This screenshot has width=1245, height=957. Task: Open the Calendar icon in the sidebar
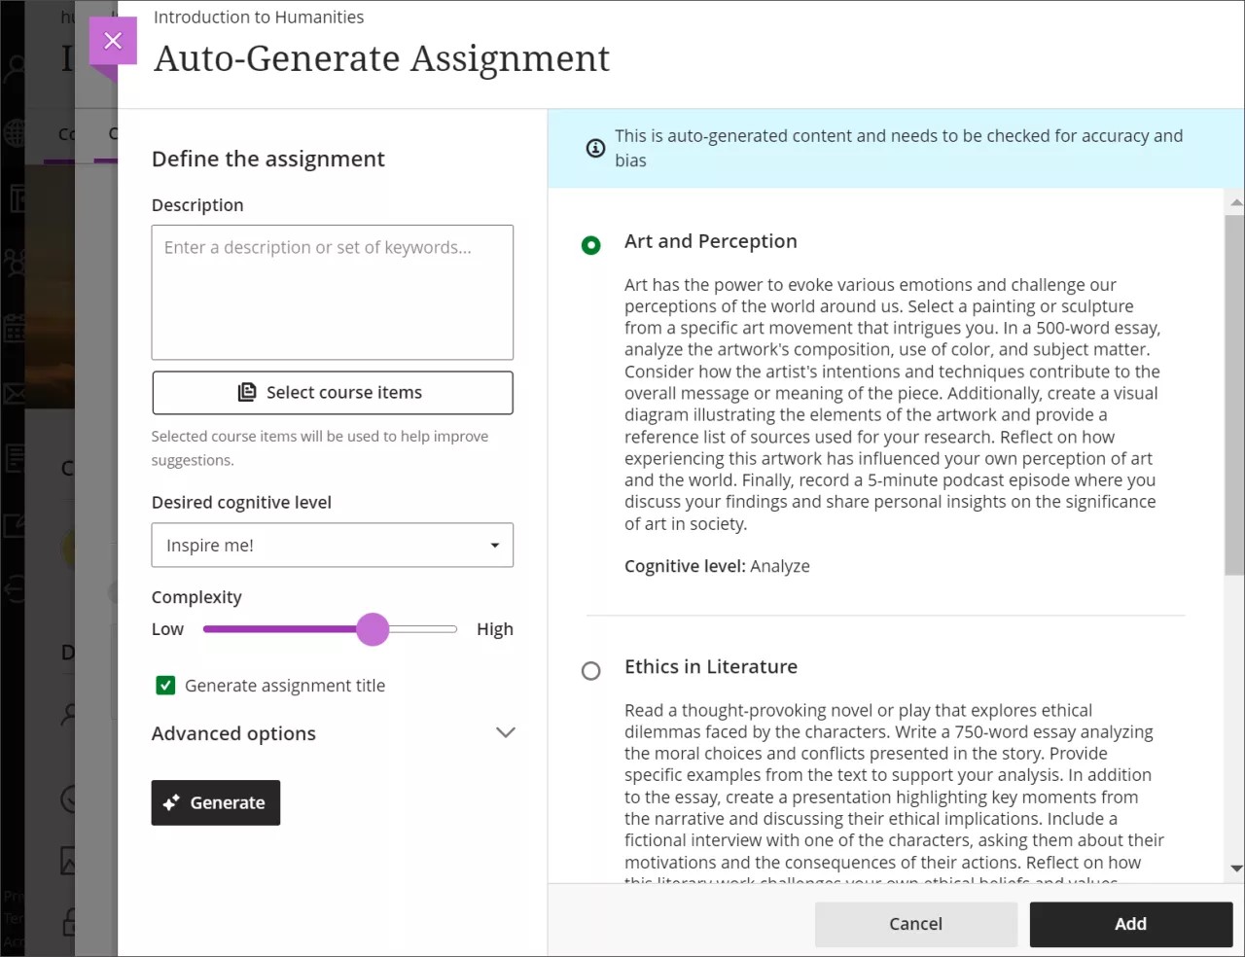pos(15,329)
